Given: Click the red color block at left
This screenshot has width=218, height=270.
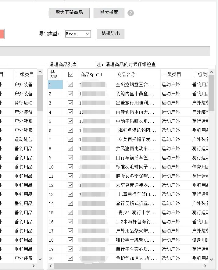Looking at the screenshot, I should [2, 34].
